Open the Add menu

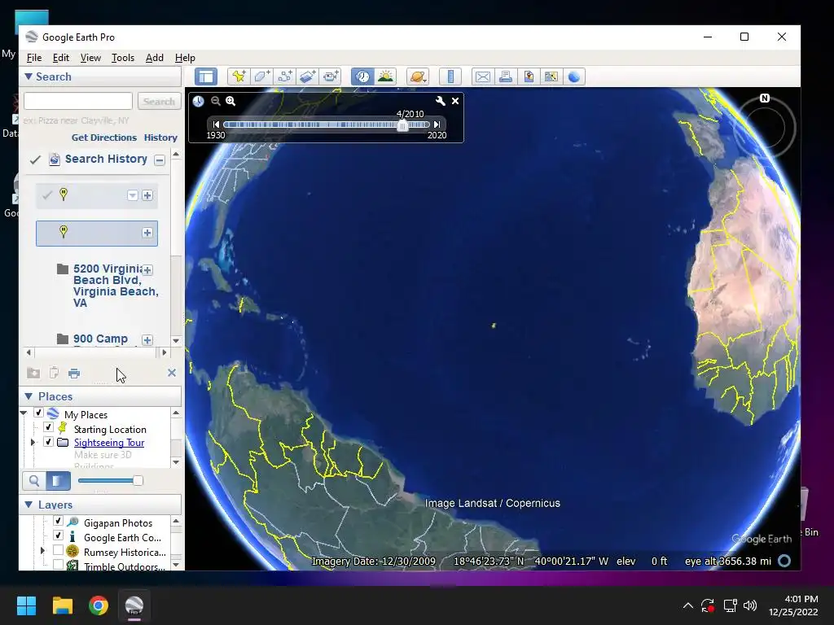(x=154, y=58)
